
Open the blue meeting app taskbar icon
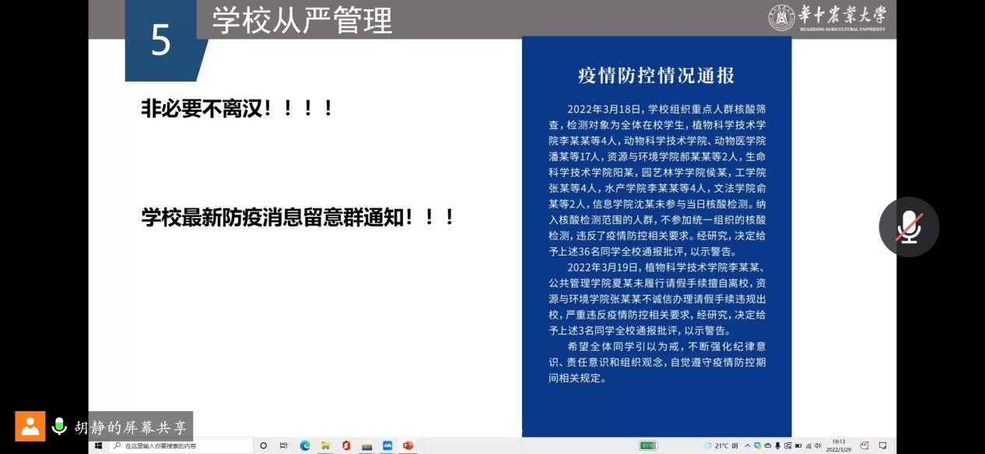pos(387,445)
